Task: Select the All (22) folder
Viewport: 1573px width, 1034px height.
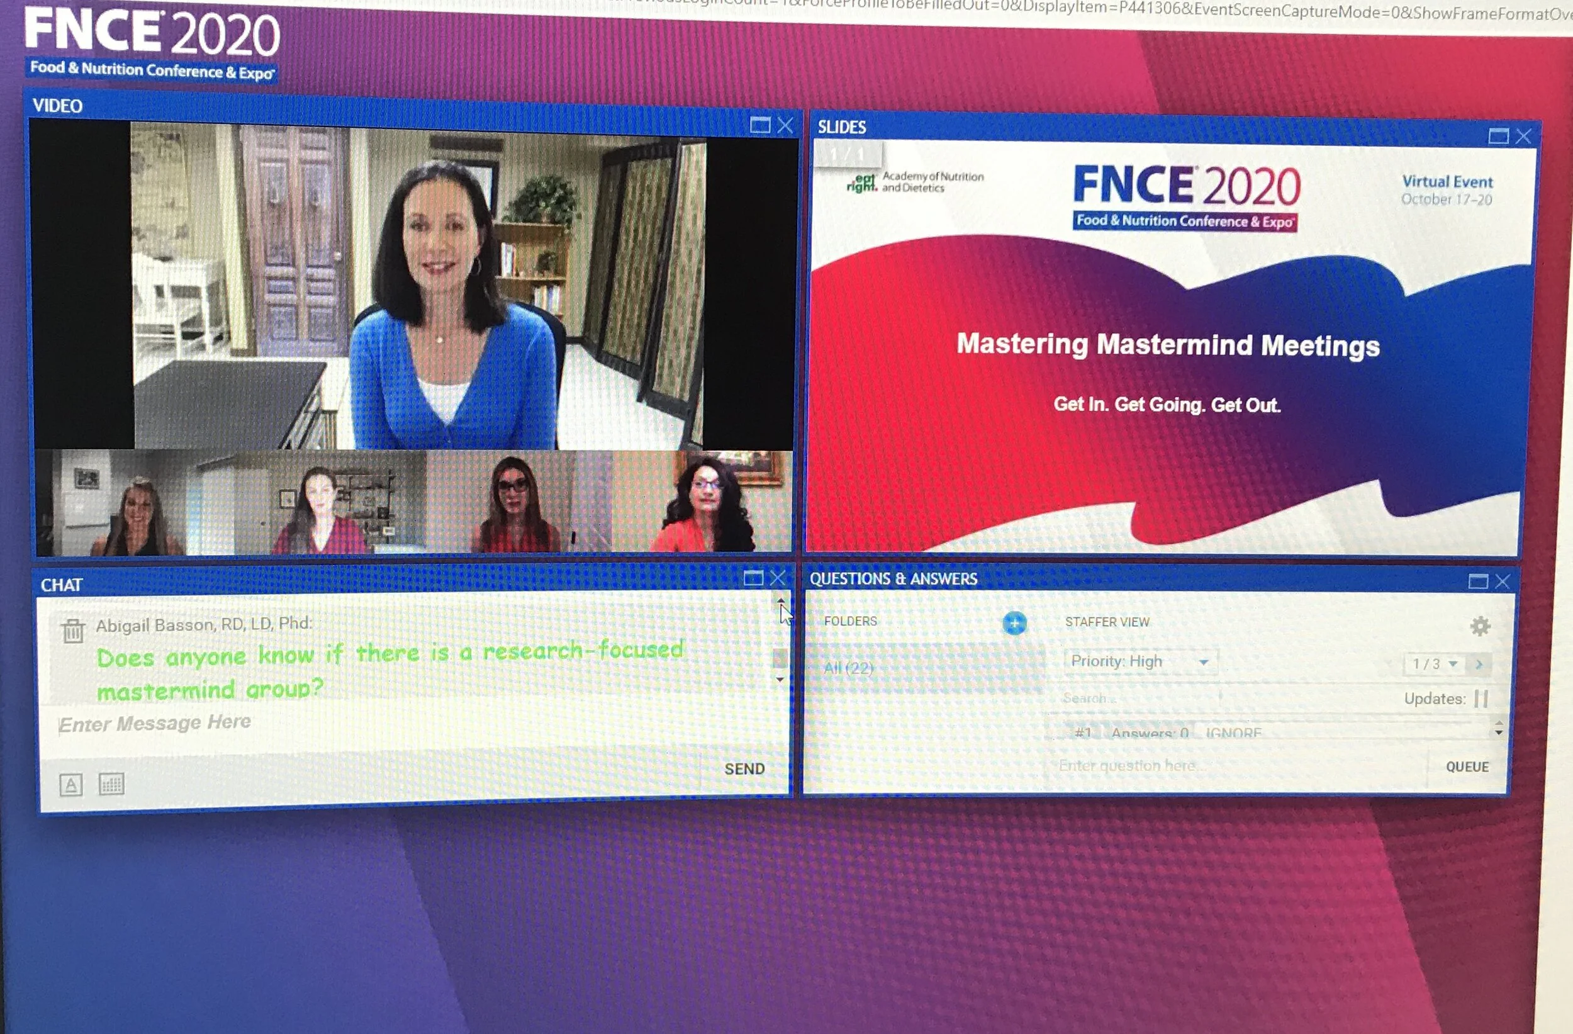Action: [849, 668]
